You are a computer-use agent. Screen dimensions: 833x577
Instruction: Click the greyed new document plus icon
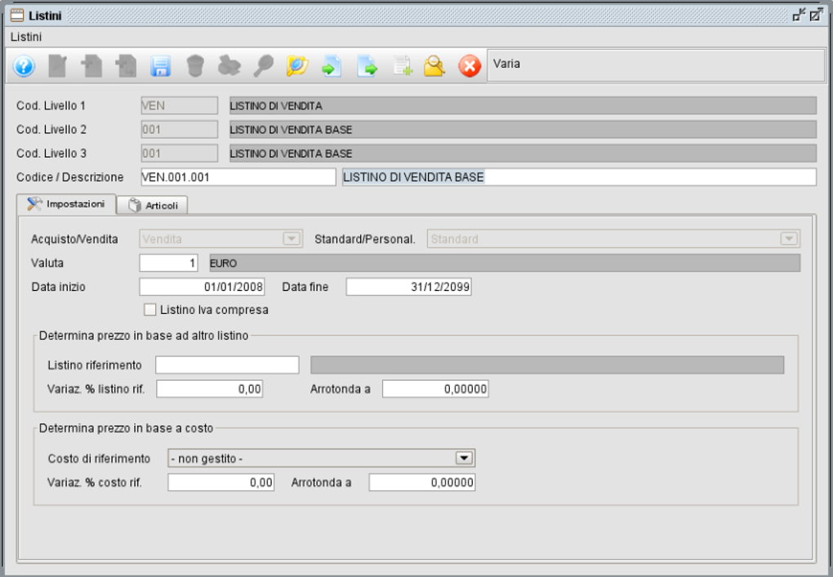(91, 66)
